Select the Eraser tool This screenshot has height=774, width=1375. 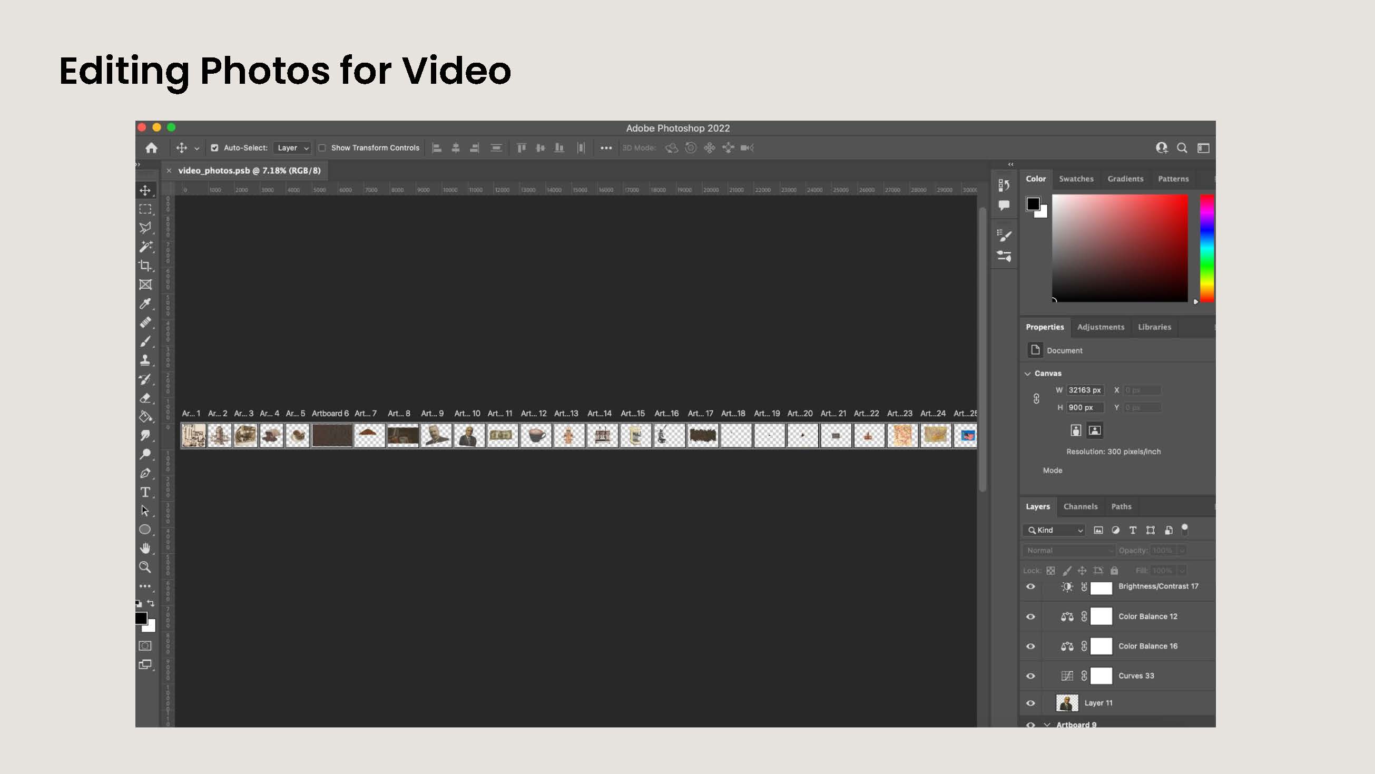(x=145, y=398)
